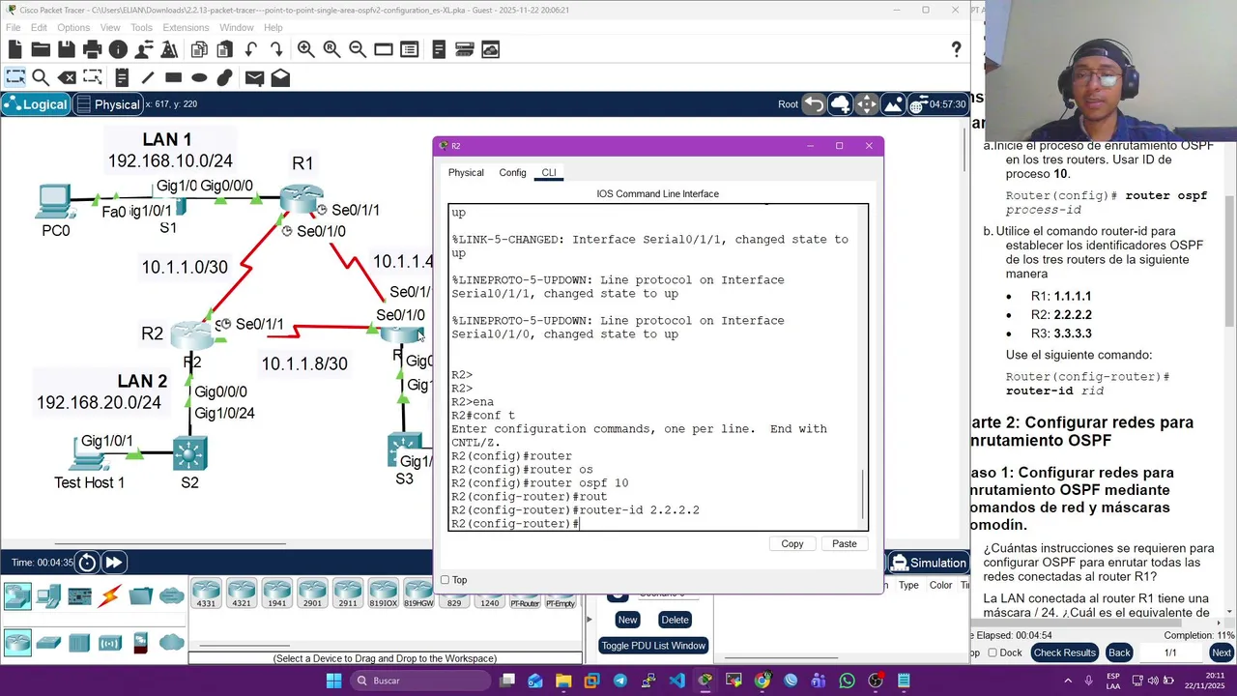Open the Extensions menu
Viewport: 1237px width, 696px height.
tap(186, 27)
